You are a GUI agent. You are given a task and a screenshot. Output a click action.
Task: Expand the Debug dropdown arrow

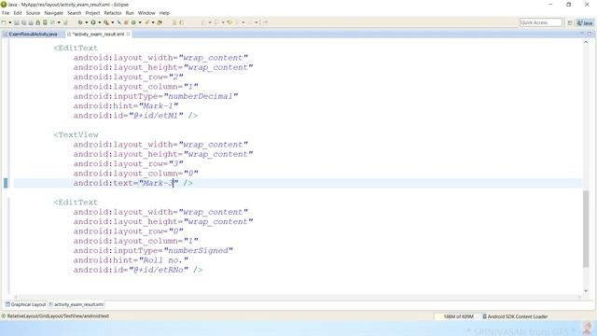pyautogui.click(x=87, y=22)
